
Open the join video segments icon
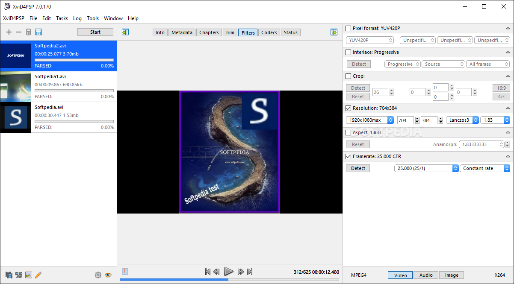click(19, 275)
